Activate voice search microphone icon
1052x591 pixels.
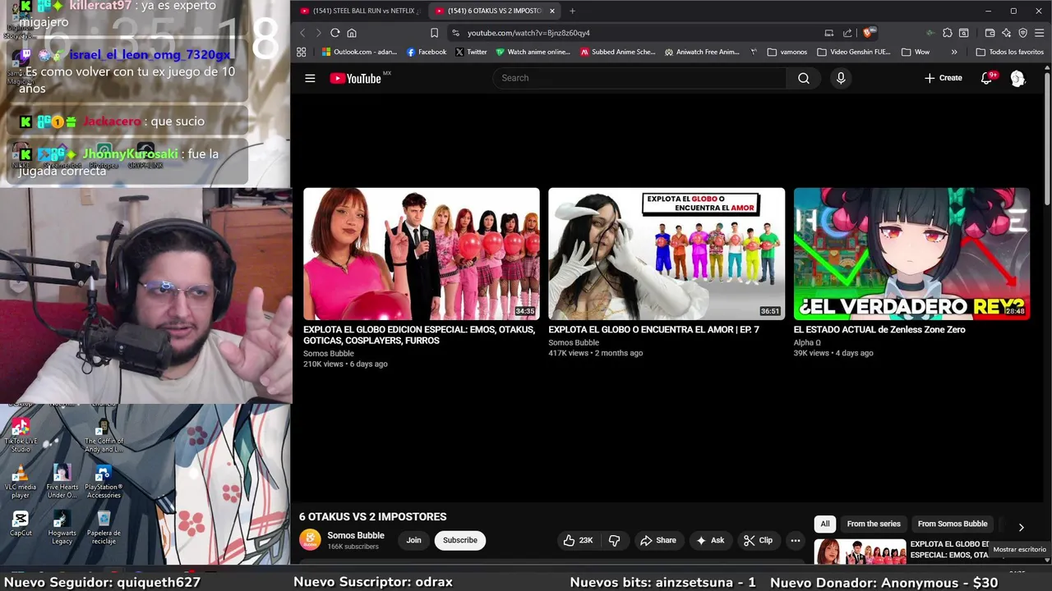pyautogui.click(x=840, y=78)
